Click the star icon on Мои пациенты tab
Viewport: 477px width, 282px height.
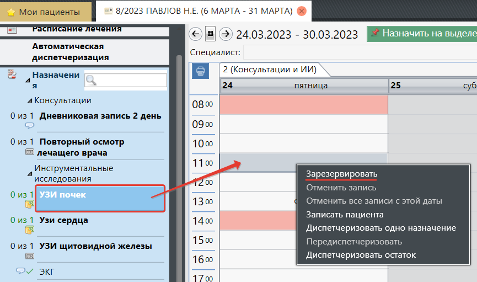coord(11,12)
